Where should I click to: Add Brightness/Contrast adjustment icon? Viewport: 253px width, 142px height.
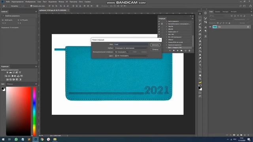tap(7, 73)
